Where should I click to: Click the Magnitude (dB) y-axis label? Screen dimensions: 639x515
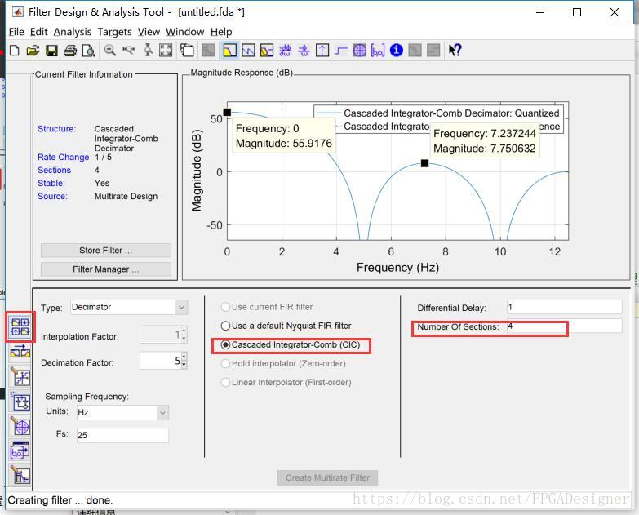[197, 171]
